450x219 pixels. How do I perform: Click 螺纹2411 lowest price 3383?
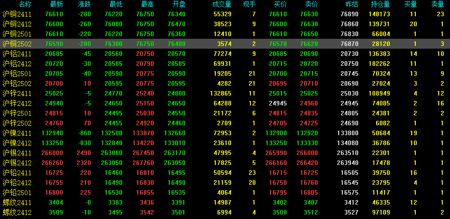115,203
